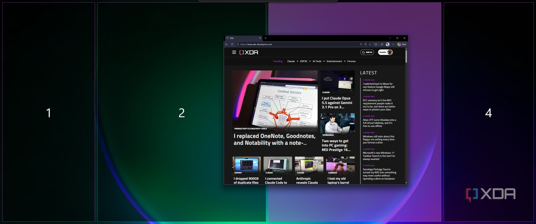Open the Claude trending topic

pyautogui.click(x=291, y=61)
